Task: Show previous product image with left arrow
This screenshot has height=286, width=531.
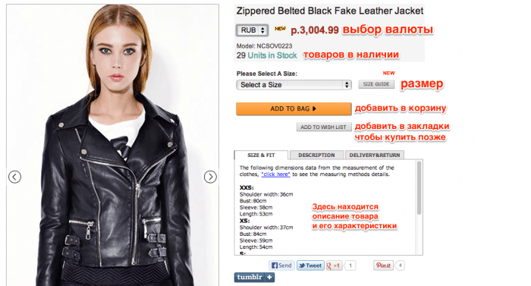Action: (x=14, y=177)
